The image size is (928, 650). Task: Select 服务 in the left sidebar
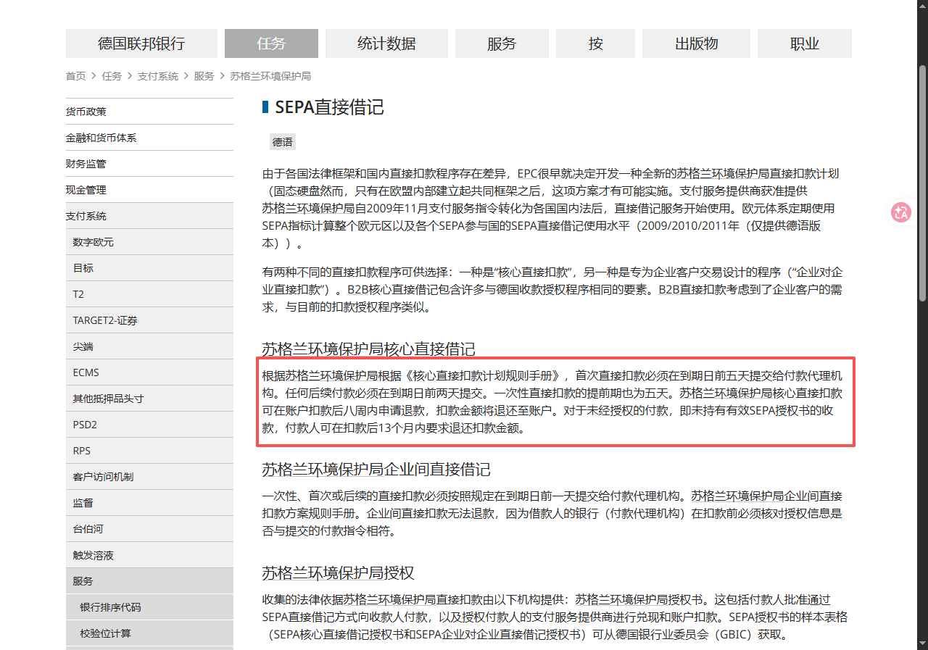pos(149,581)
